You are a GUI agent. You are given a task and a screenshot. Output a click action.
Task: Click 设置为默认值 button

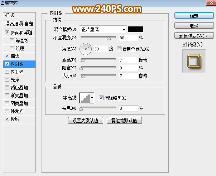tap(86, 121)
